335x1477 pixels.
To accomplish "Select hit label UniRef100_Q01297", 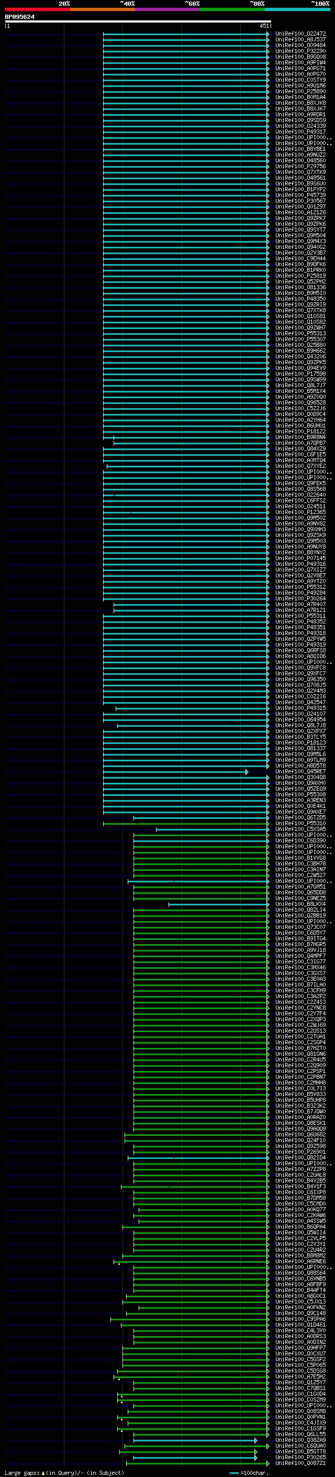I will 300,206.
